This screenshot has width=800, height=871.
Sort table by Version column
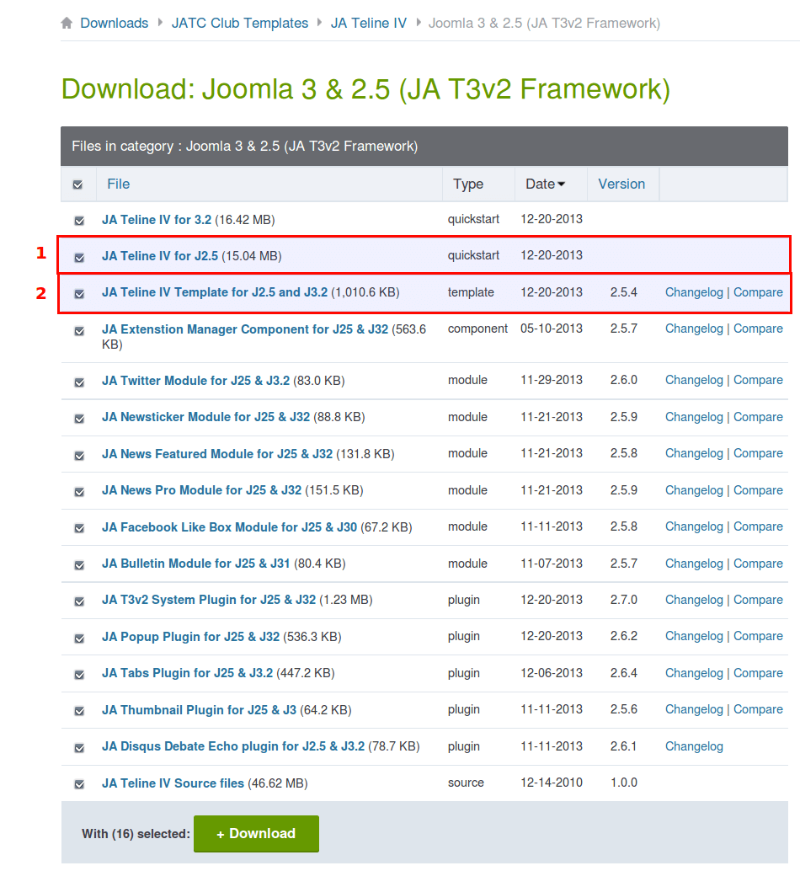coord(621,184)
